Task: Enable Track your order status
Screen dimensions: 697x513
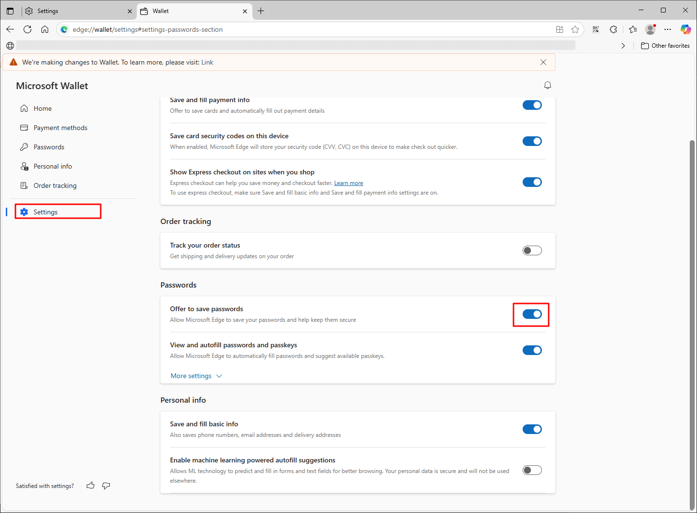Action: [x=532, y=250]
